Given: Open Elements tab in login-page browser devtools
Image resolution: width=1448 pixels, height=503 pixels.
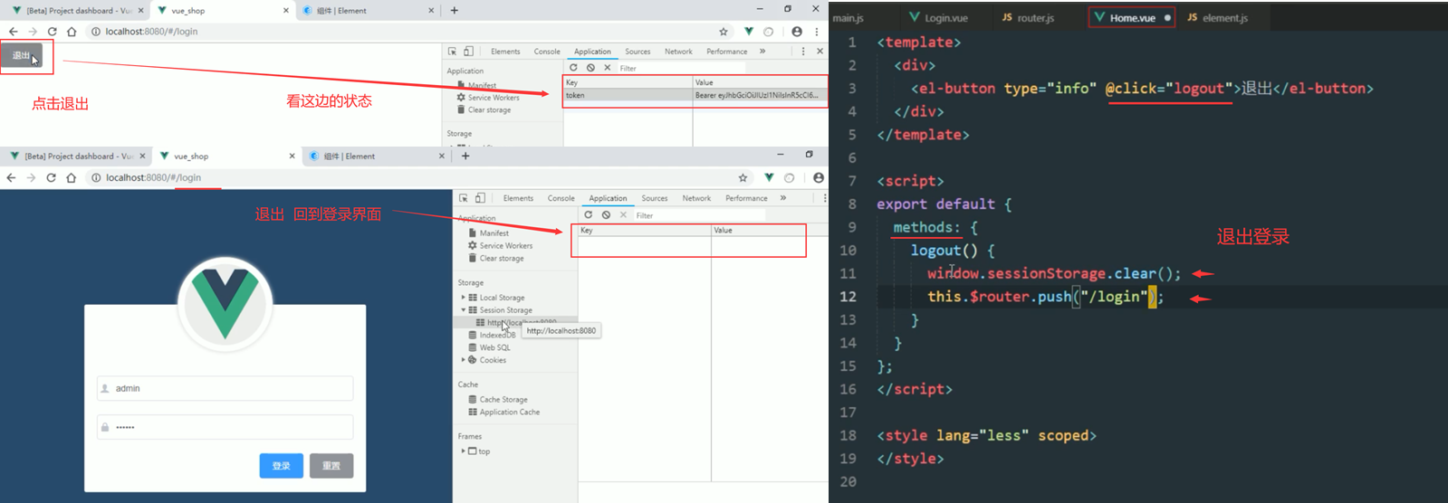Looking at the screenshot, I should pos(518,198).
